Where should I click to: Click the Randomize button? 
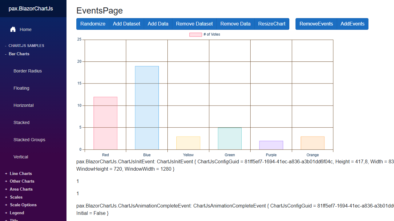93,24
